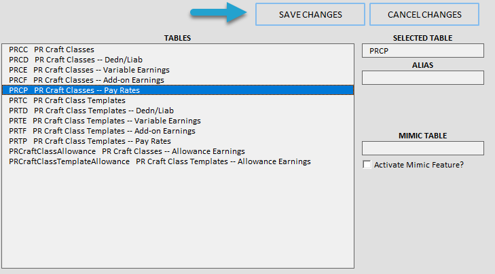Screen dimensions: 495x274
Task: Enable the Activate Mimic Feature checkbox
Action: (367, 165)
